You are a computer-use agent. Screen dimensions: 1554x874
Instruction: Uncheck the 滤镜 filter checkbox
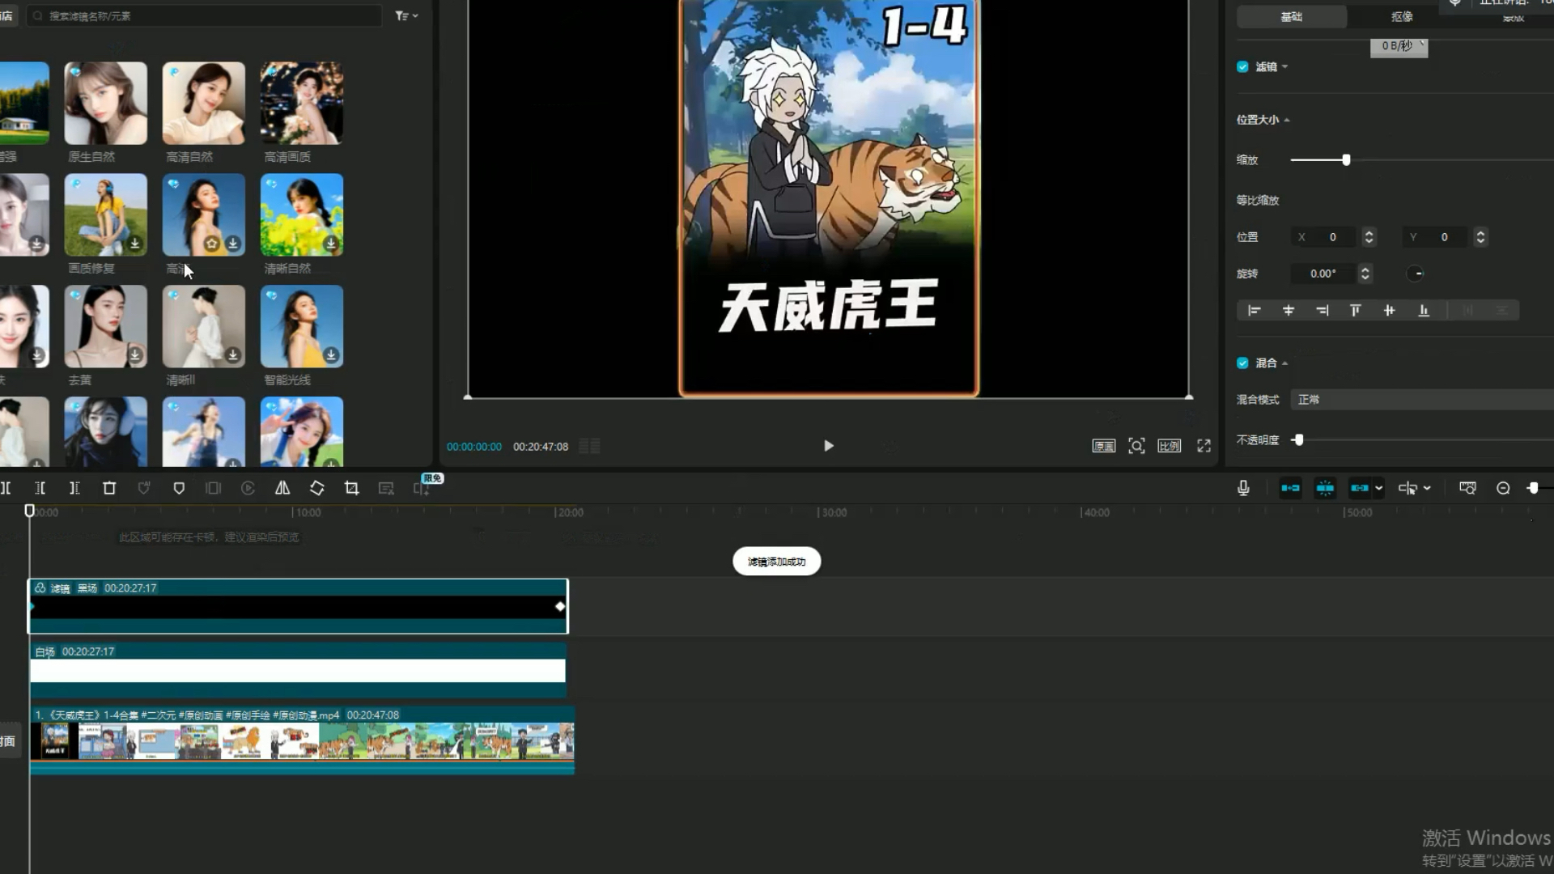[x=1242, y=67]
